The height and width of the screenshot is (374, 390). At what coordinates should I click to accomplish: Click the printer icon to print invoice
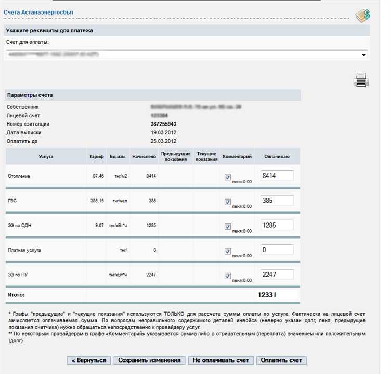[361, 80]
